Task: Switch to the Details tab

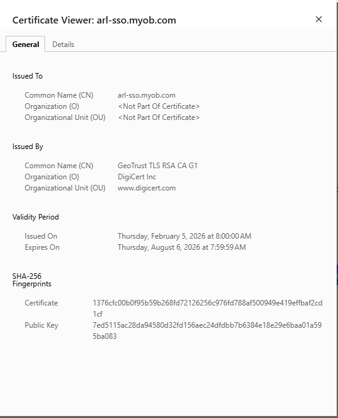Action: tap(63, 45)
